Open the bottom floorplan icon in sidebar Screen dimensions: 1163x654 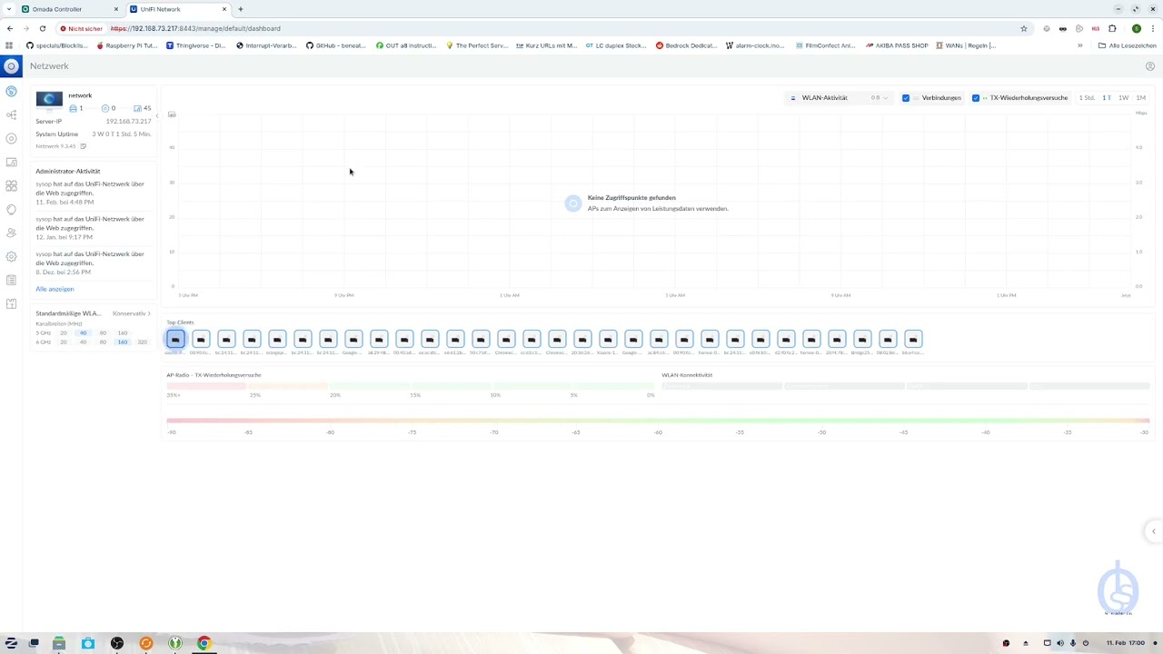11,303
